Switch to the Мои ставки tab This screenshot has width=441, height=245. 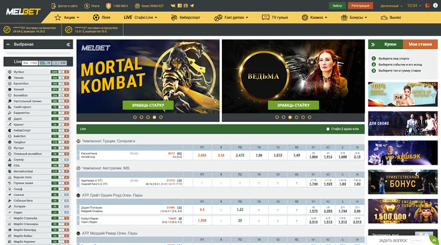(420, 45)
